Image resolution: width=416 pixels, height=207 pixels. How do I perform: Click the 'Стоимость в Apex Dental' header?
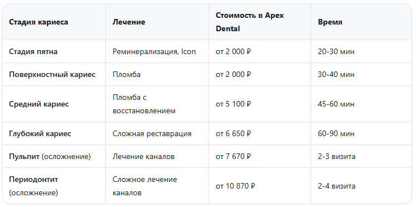[250, 22]
